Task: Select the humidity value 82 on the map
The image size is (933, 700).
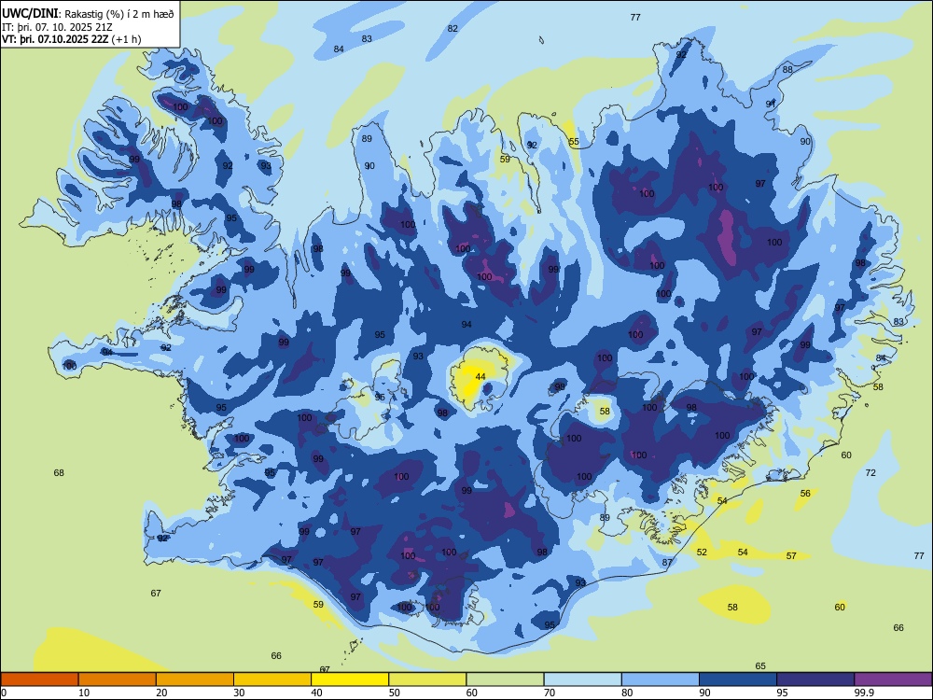Action: coord(453,29)
